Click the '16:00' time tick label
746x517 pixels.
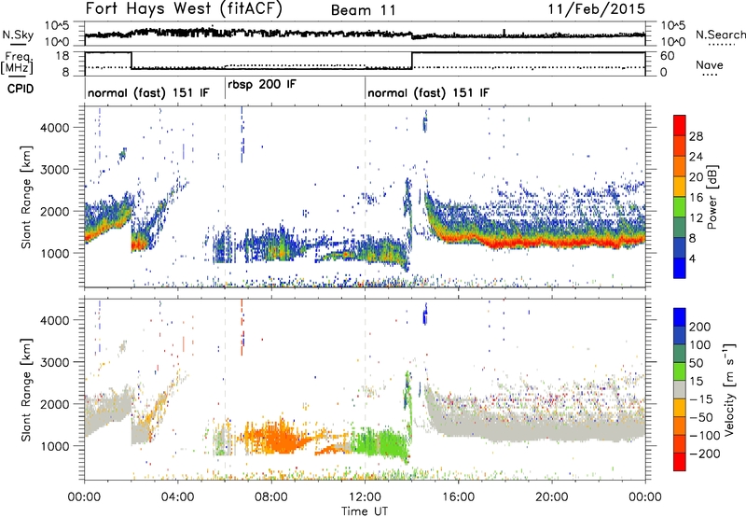click(x=458, y=497)
